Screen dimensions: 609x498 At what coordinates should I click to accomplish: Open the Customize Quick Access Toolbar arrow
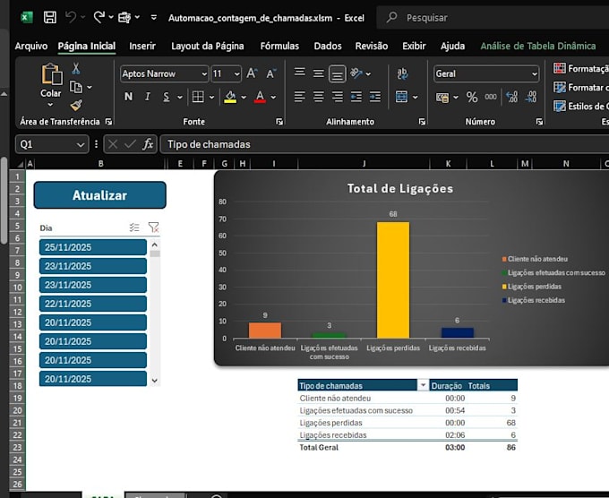click(154, 18)
